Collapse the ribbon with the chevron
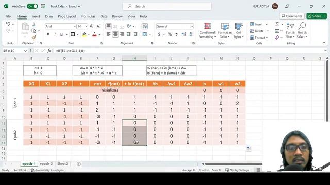Screen dimensions: 330x185 coord(324,42)
